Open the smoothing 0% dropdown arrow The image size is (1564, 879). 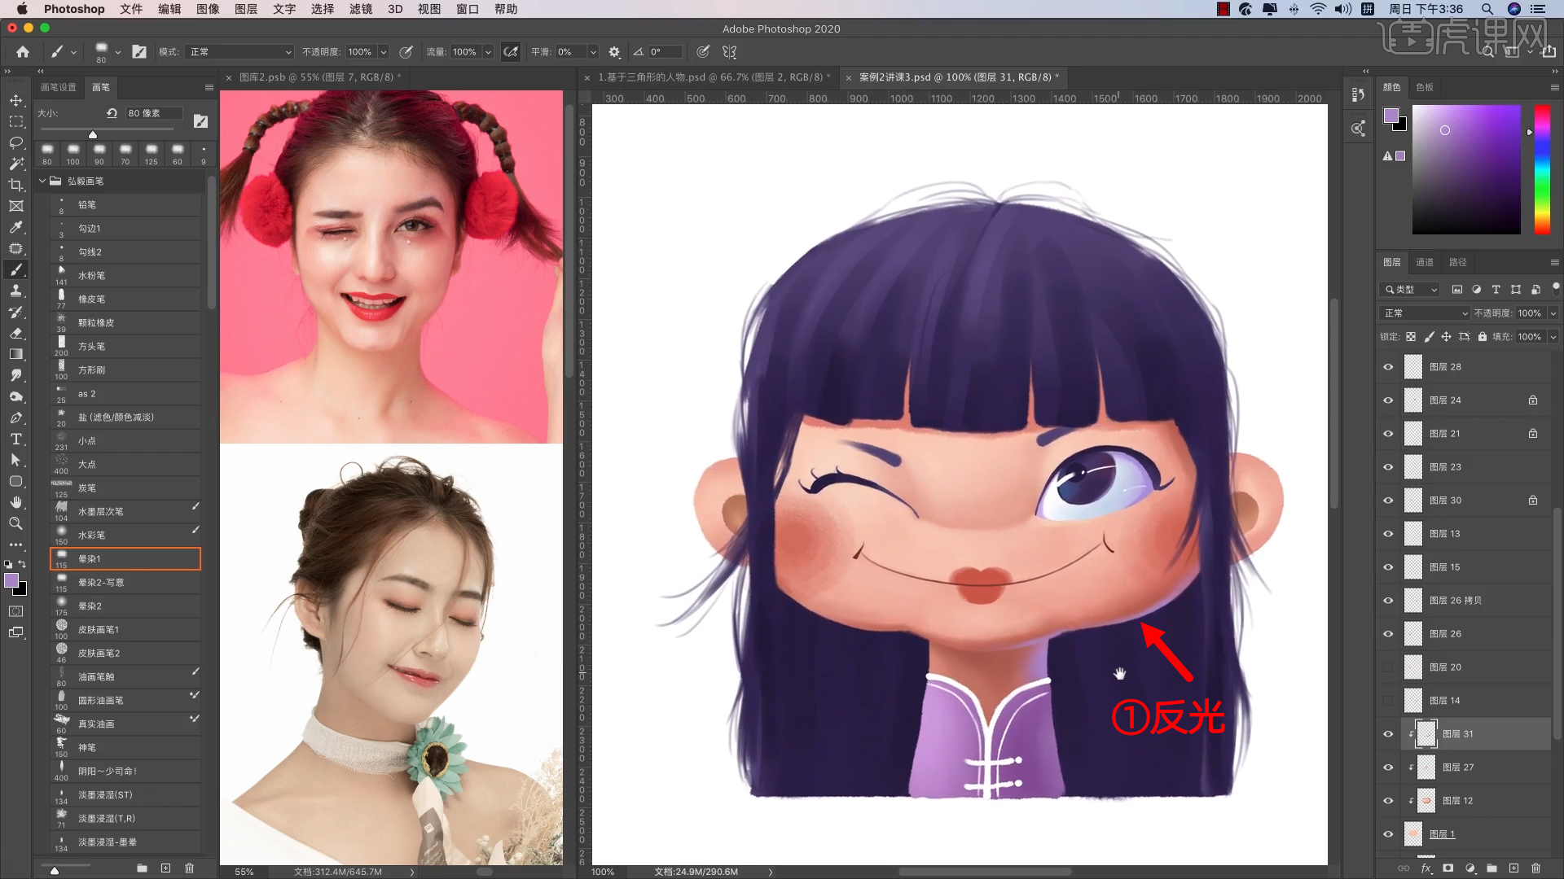tap(592, 51)
